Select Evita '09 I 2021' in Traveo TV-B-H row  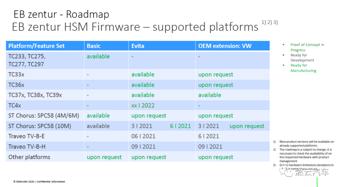click(143, 147)
